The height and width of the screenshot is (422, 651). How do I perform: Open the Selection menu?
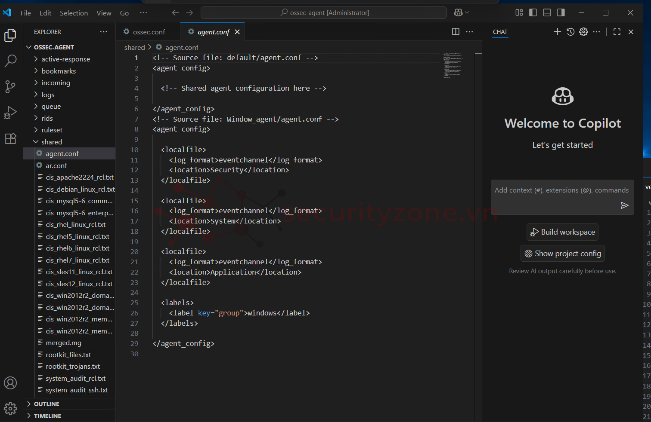point(74,13)
